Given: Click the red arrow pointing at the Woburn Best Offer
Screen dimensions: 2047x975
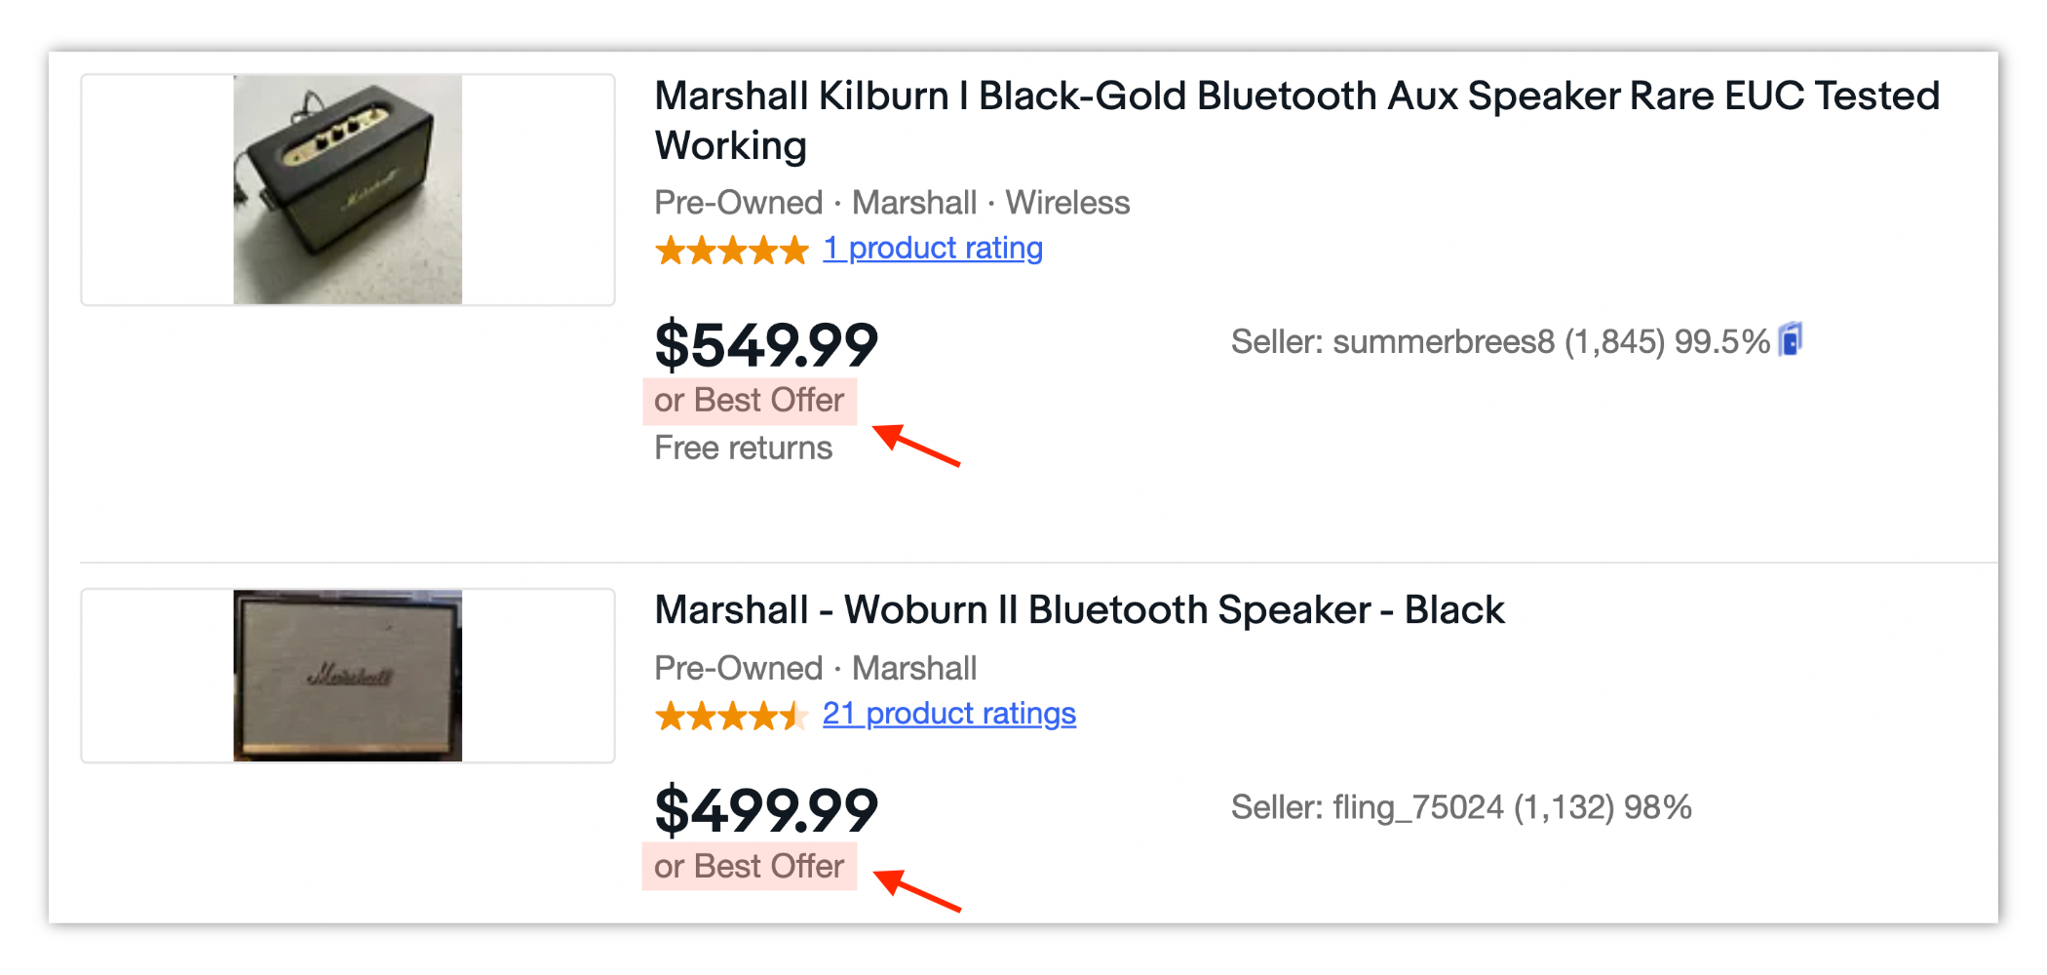Looking at the screenshot, I should coord(914,889).
